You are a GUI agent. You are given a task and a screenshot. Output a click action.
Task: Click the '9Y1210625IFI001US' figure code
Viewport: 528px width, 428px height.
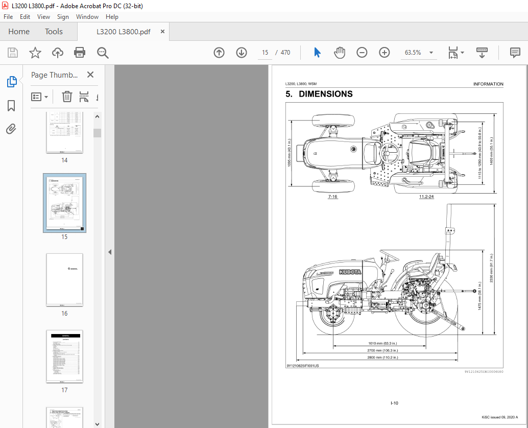tap(303, 366)
